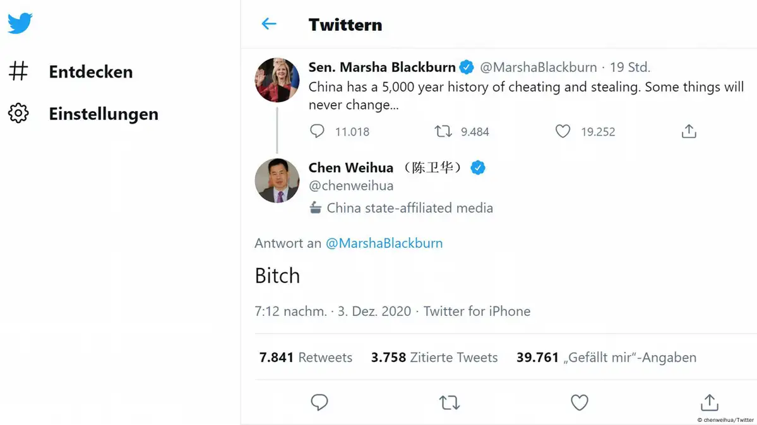Go back with the blue arrow

[269, 24]
